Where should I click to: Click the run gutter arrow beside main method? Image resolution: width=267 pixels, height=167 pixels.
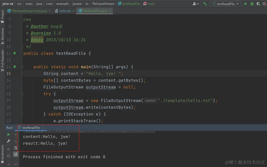click(15, 67)
